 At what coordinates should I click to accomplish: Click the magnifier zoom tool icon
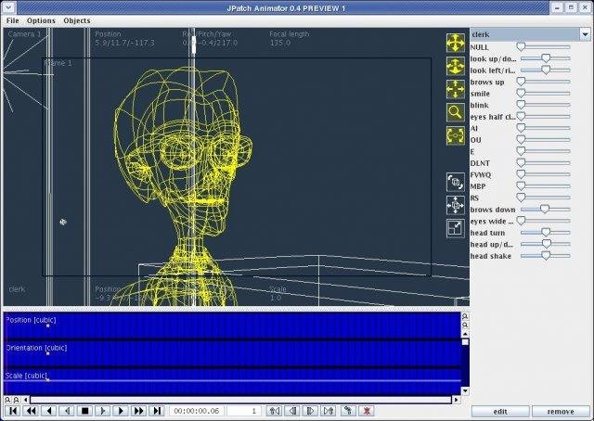click(x=456, y=112)
